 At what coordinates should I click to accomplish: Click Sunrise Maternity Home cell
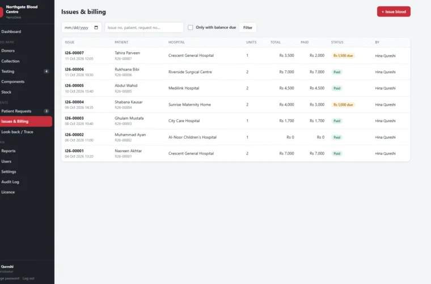pos(189,105)
